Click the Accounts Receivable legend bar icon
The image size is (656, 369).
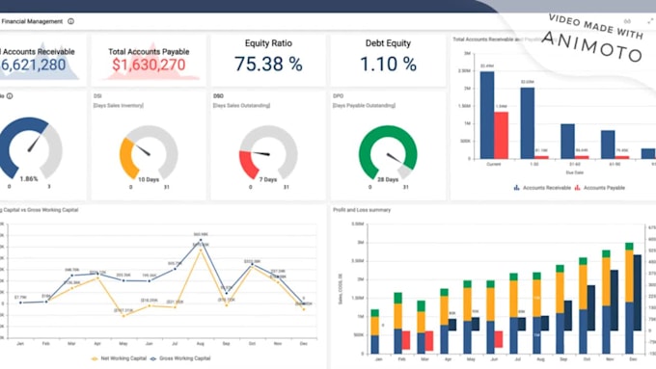pyautogui.click(x=516, y=188)
